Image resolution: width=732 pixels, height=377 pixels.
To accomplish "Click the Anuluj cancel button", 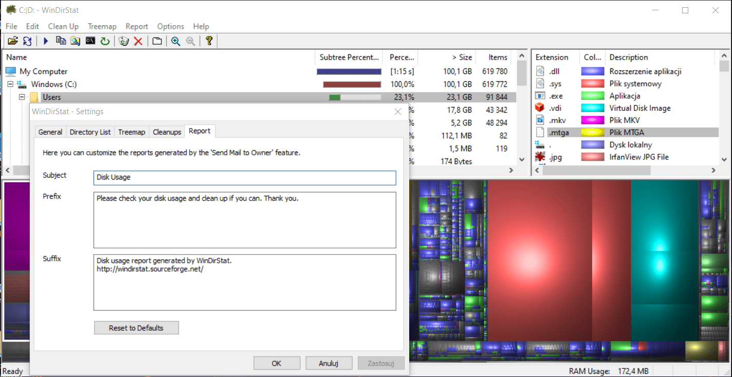I will point(328,363).
